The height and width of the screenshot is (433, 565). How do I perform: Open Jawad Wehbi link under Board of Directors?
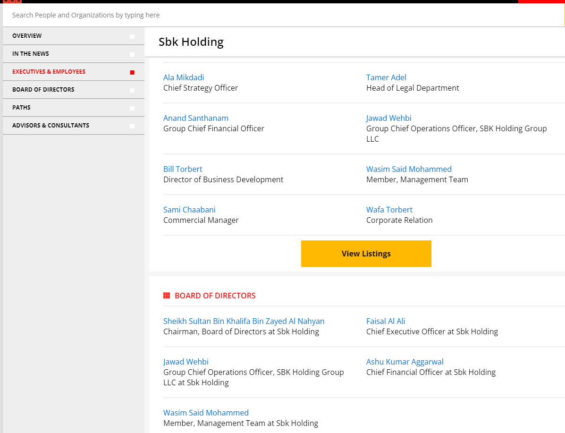pyautogui.click(x=186, y=362)
